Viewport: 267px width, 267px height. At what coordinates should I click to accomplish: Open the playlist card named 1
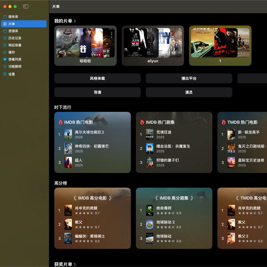220,45
